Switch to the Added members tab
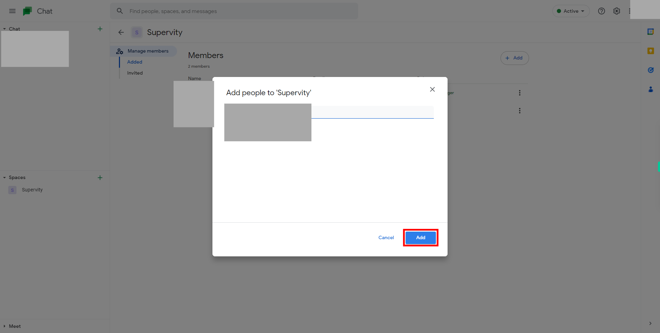This screenshot has width=660, height=333. pos(135,62)
